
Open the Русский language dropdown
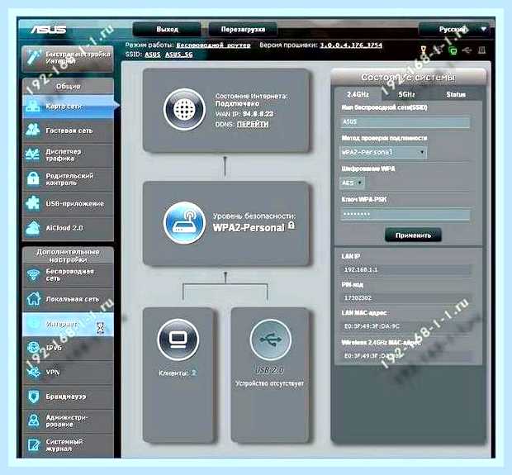point(454,30)
